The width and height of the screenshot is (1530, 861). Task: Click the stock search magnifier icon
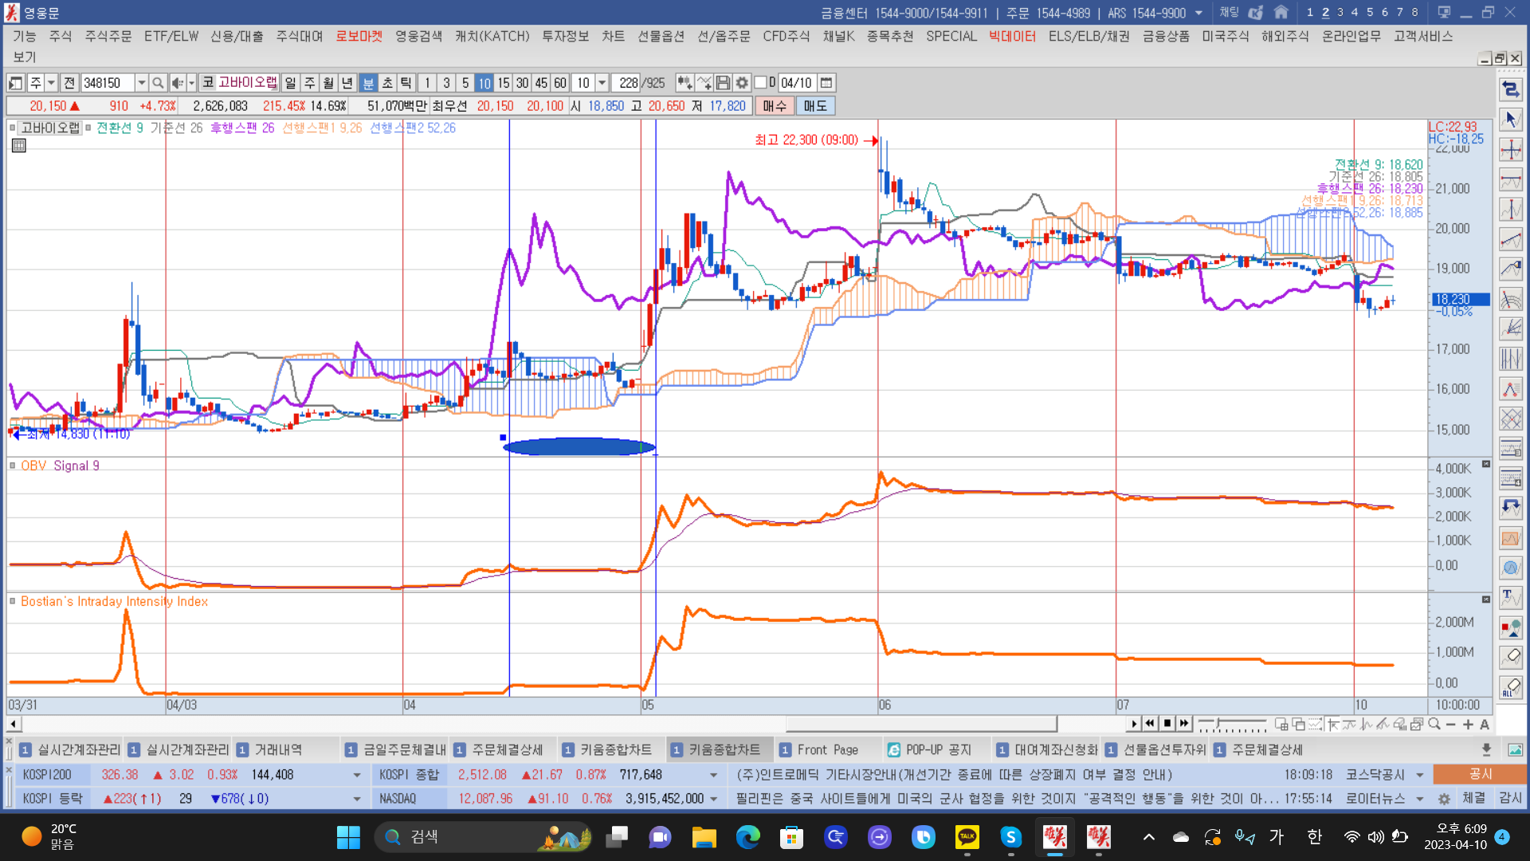point(158,83)
